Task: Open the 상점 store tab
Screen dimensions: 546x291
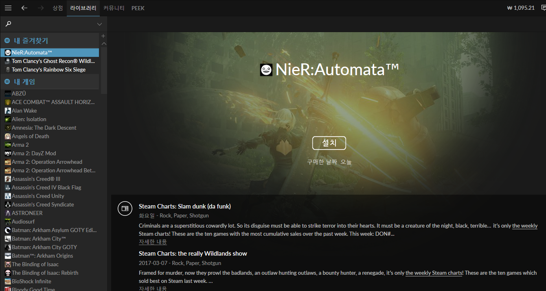Action: click(x=58, y=8)
